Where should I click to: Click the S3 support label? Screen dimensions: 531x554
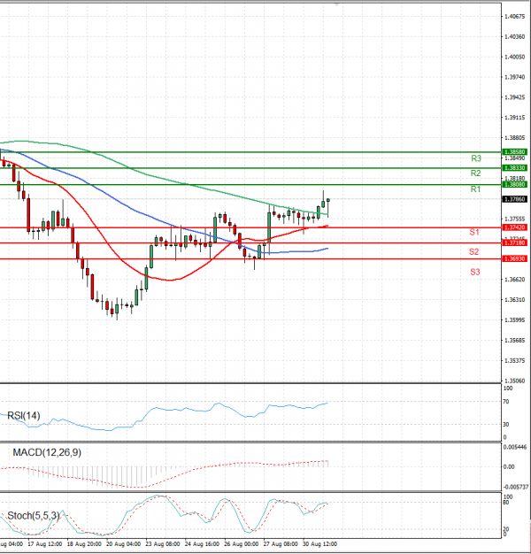tap(475, 272)
